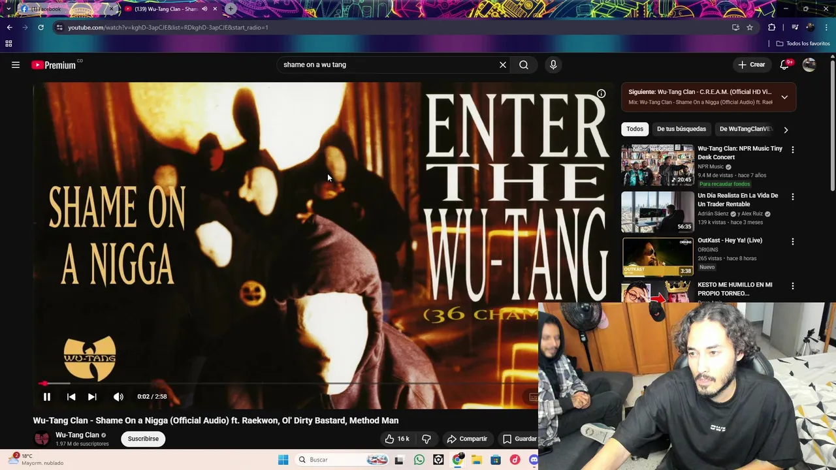This screenshot has height=470, width=836.
Task: Open the Todos los favoritos folder
Action: [803, 44]
